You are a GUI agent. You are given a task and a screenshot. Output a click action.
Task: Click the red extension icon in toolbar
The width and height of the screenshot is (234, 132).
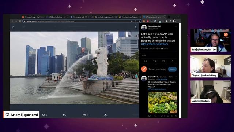point(148,21)
